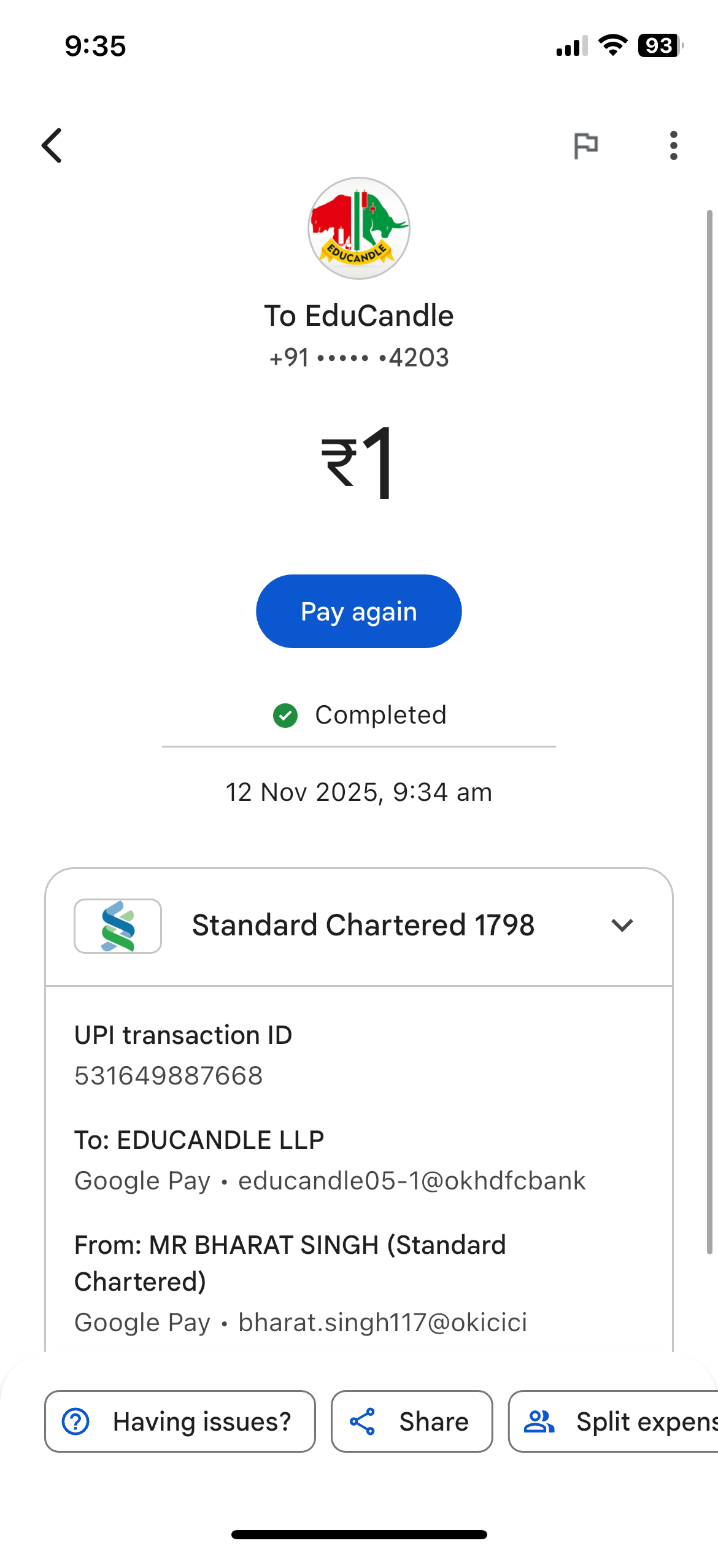The width and height of the screenshot is (718, 1554).
Task: Tap the bharat.singh117@okicici UPI address
Action: pos(382,1323)
